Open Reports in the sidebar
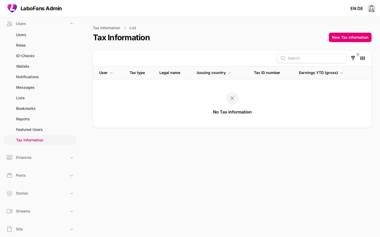 [40, 119]
